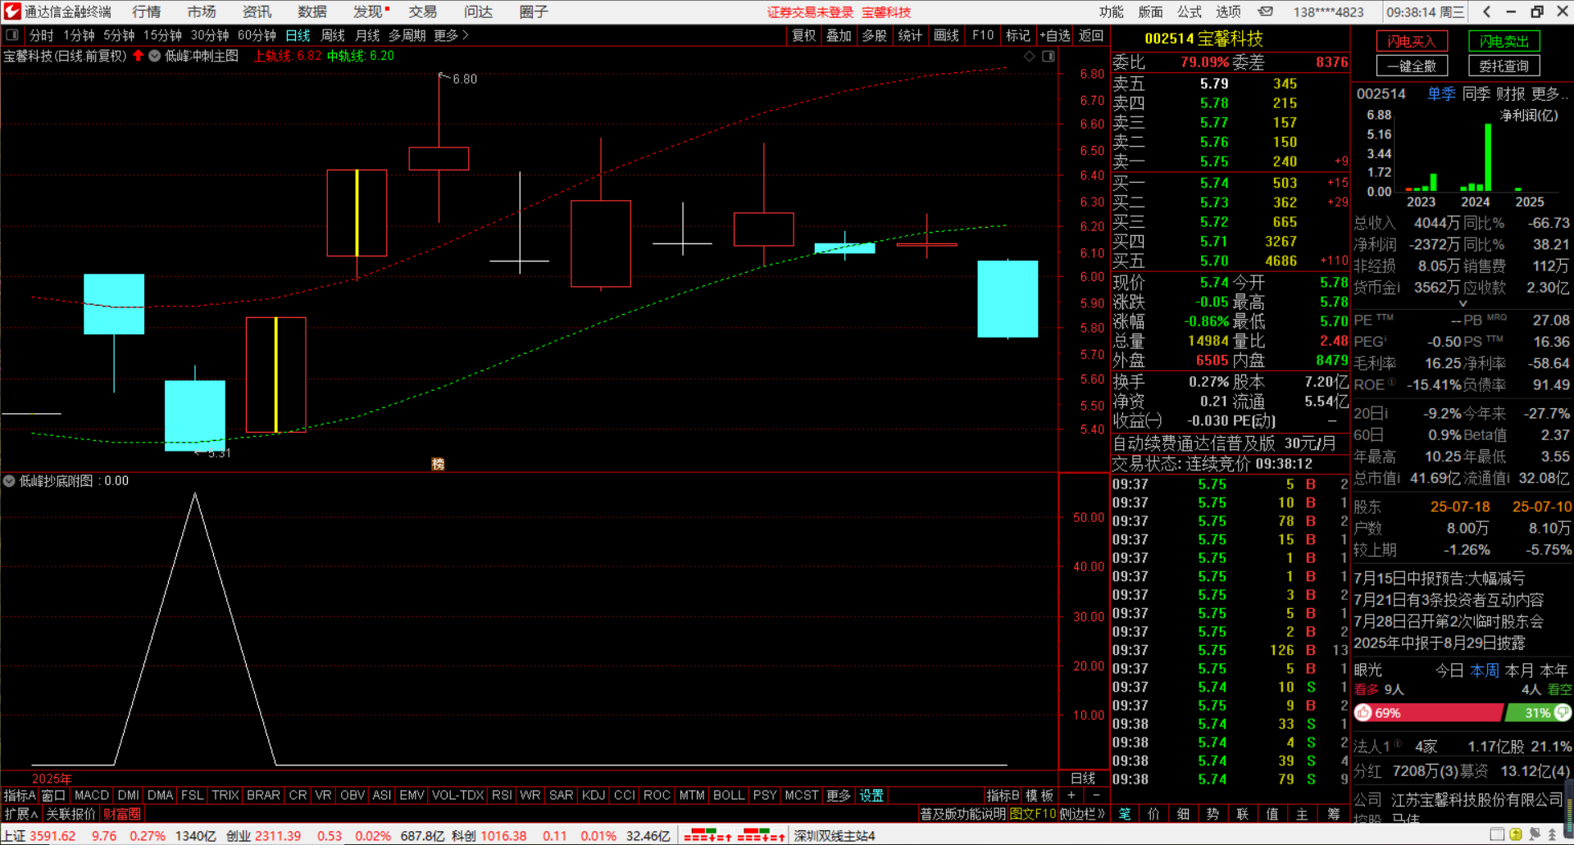The width and height of the screenshot is (1574, 845).
Task: Open 图文F10 link
Action: [x=1033, y=814]
